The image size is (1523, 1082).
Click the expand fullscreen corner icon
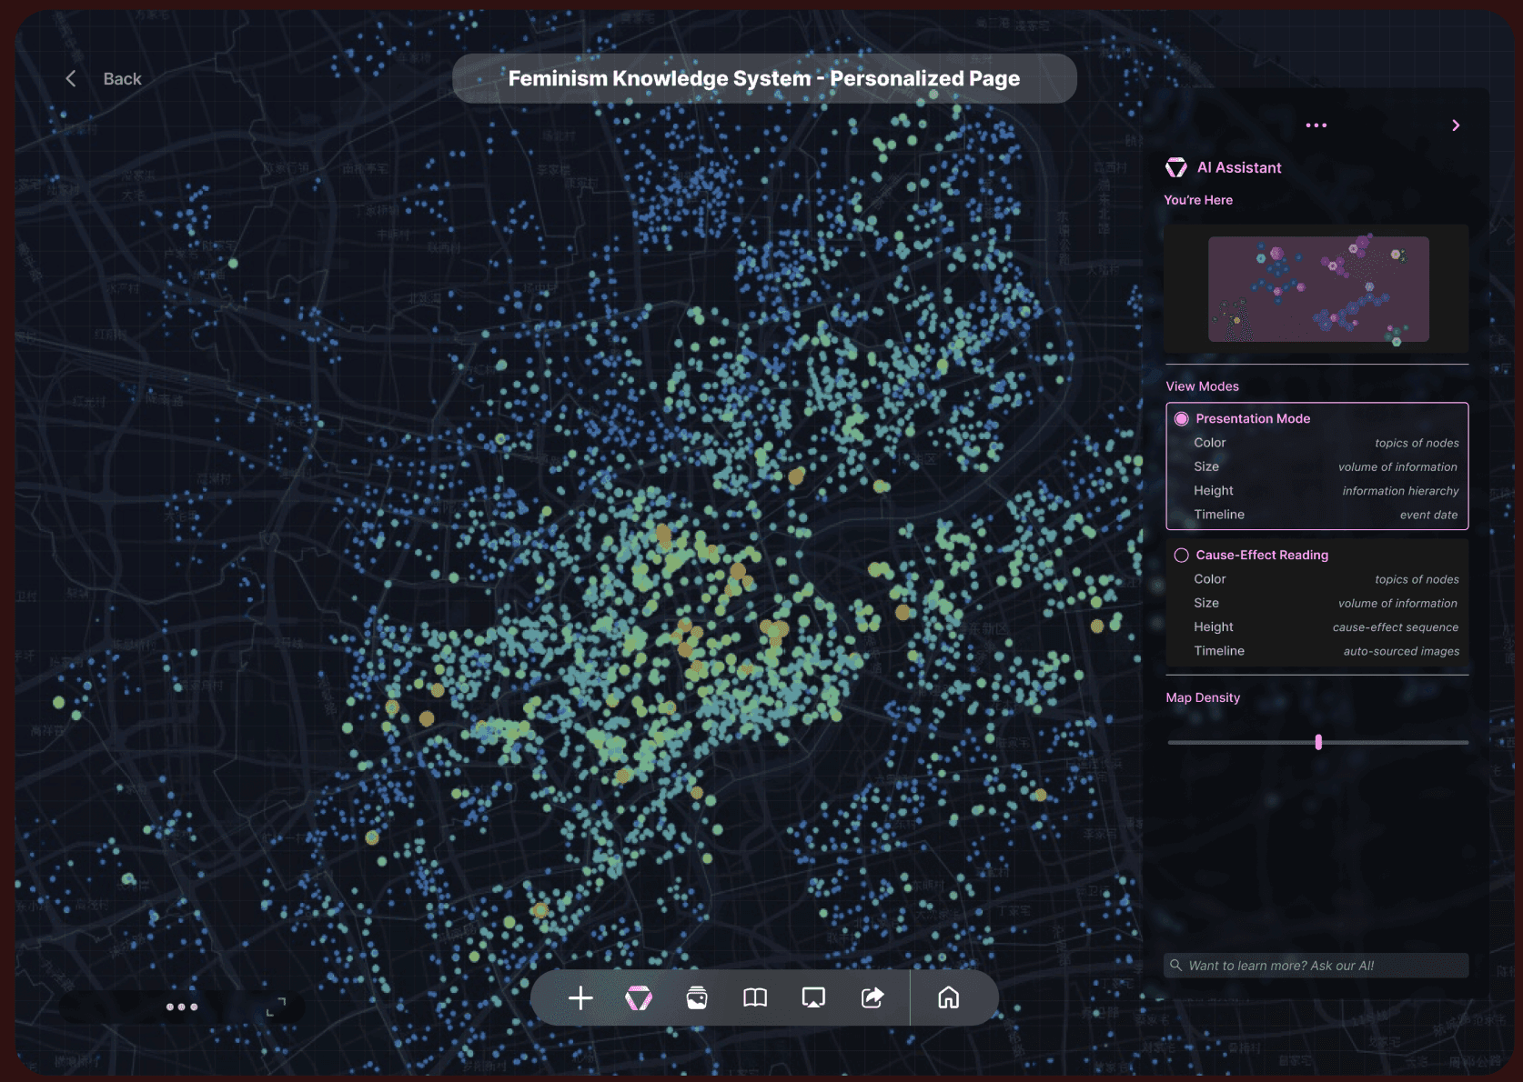coord(276,1007)
